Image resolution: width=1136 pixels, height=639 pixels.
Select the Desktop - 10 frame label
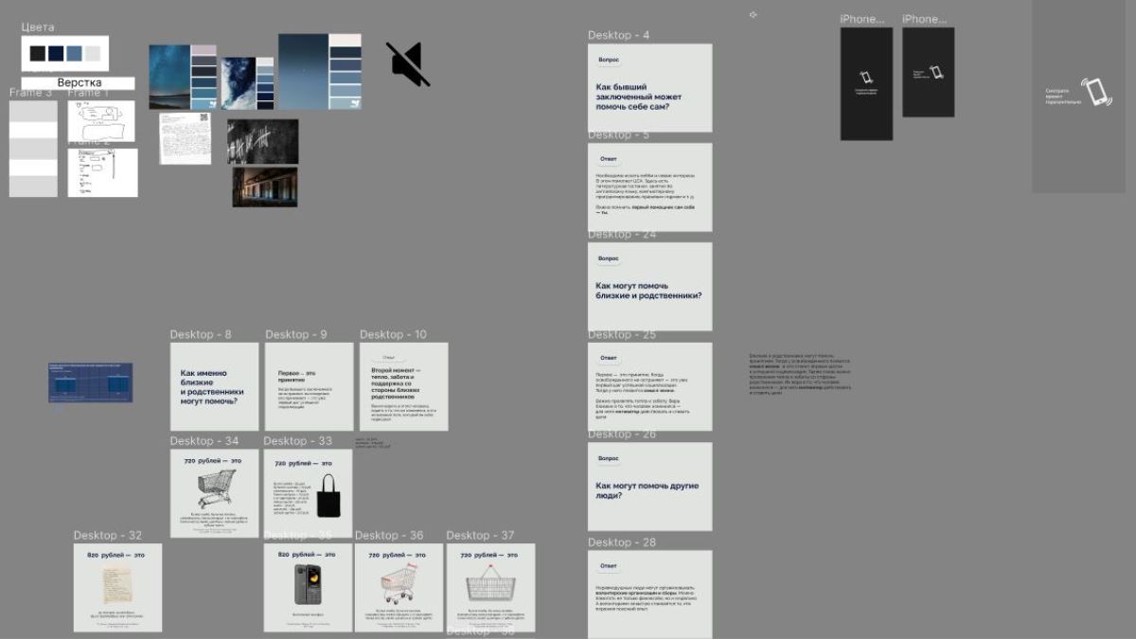(393, 335)
